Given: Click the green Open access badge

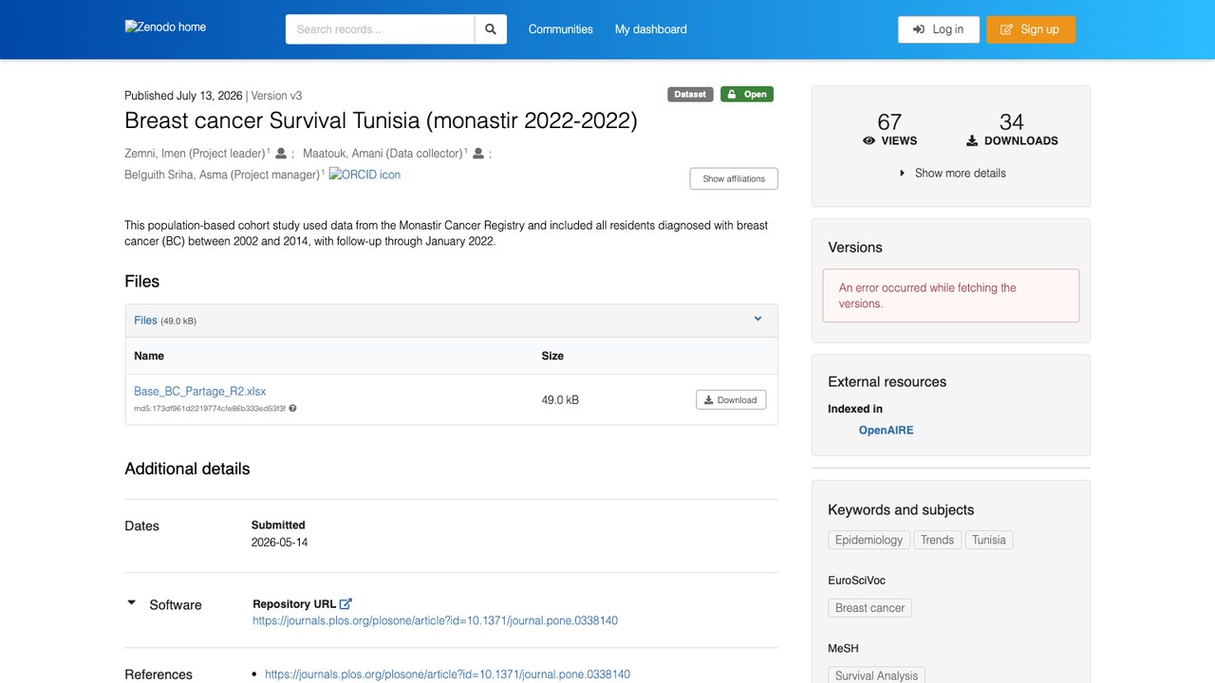Looking at the screenshot, I should tap(747, 94).
